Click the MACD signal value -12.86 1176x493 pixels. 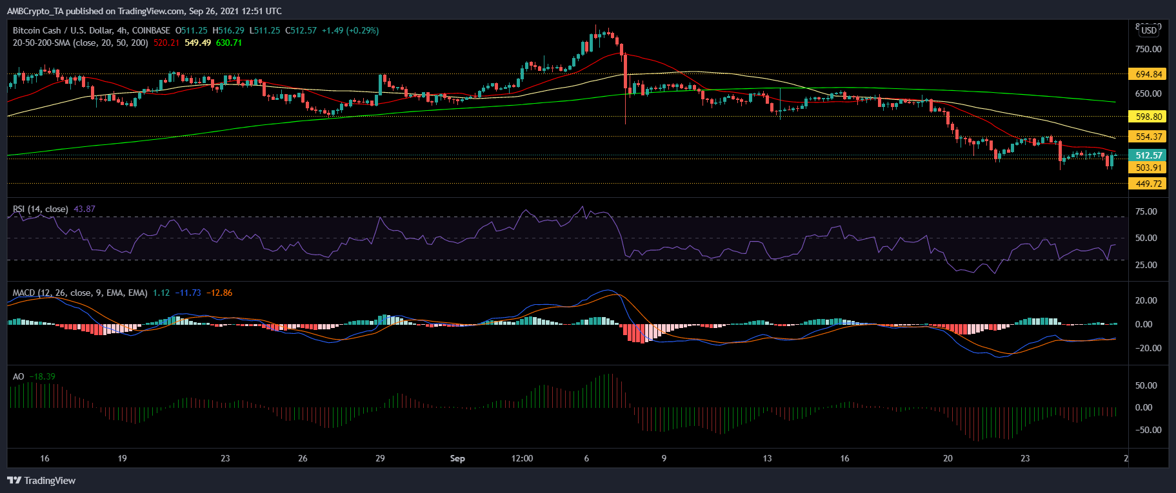coord(219,293)
